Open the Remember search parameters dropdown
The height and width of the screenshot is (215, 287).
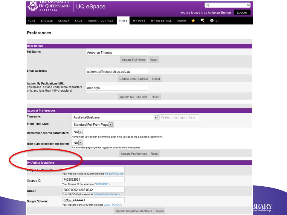80,132
